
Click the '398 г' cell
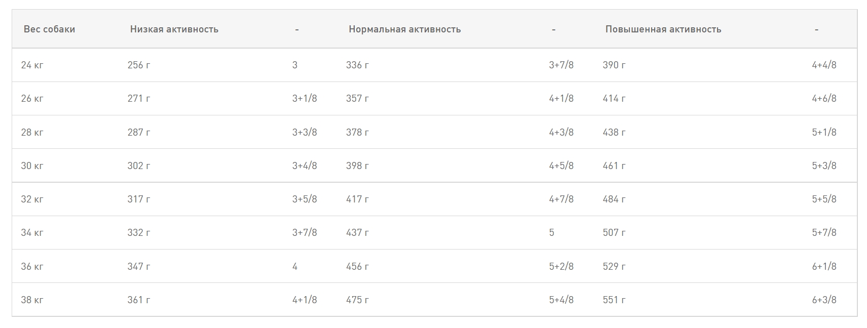(357, 166)
